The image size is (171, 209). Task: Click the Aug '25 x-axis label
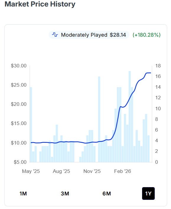click(x=61, y=171)
